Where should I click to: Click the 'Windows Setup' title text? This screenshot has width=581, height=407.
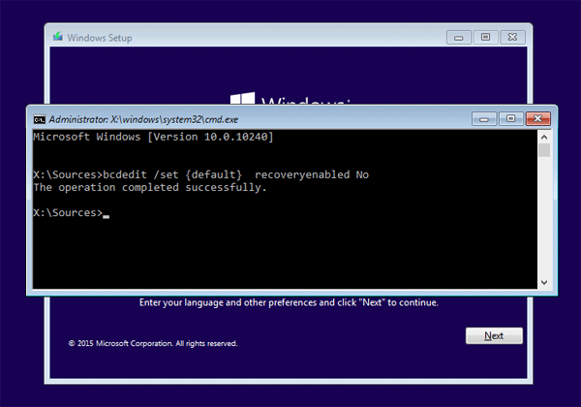[x=100, y=38]
